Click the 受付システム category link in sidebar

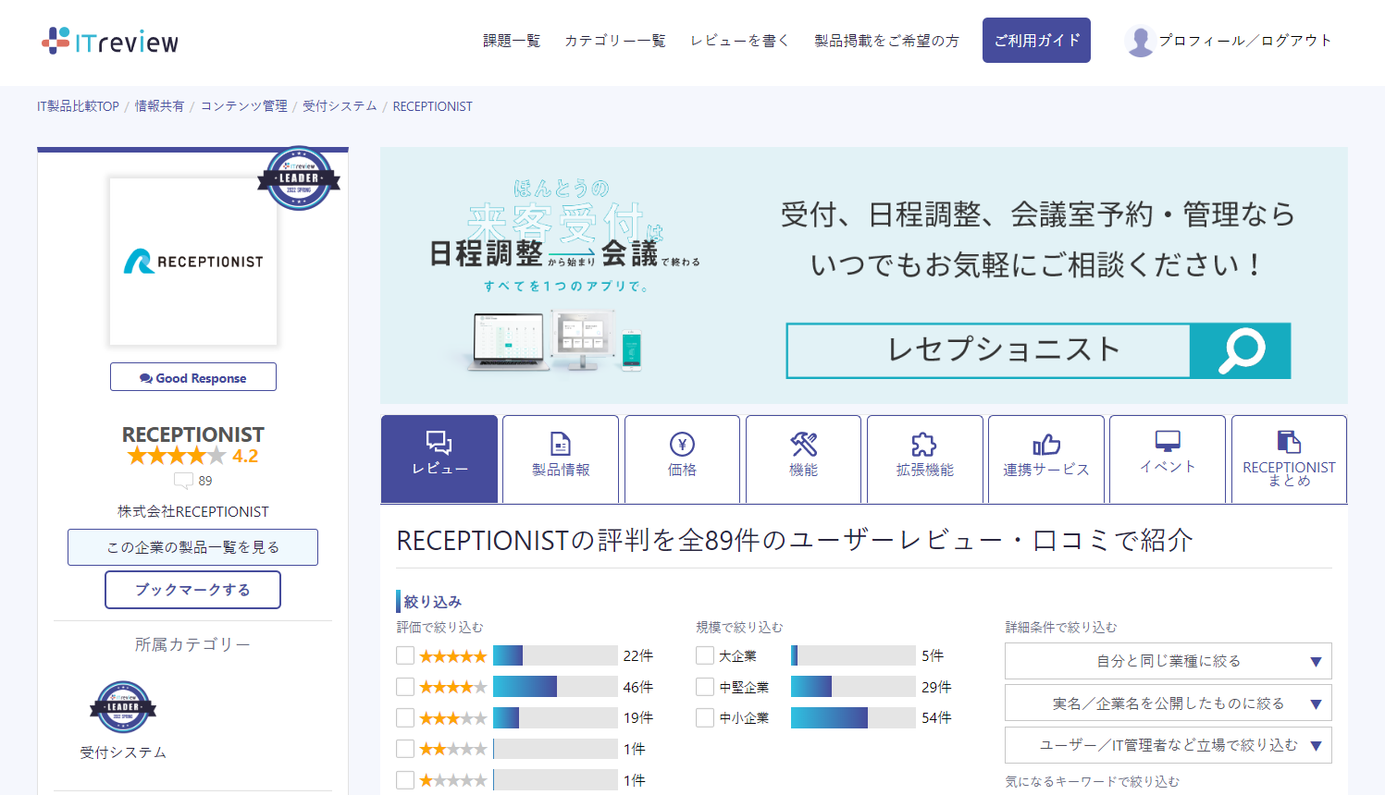tap(123, 752)
